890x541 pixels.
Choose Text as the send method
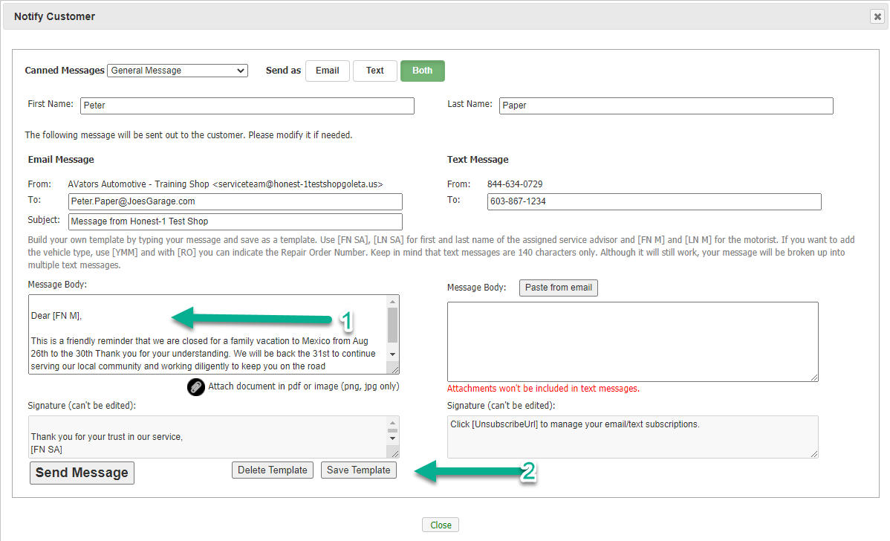374,71
